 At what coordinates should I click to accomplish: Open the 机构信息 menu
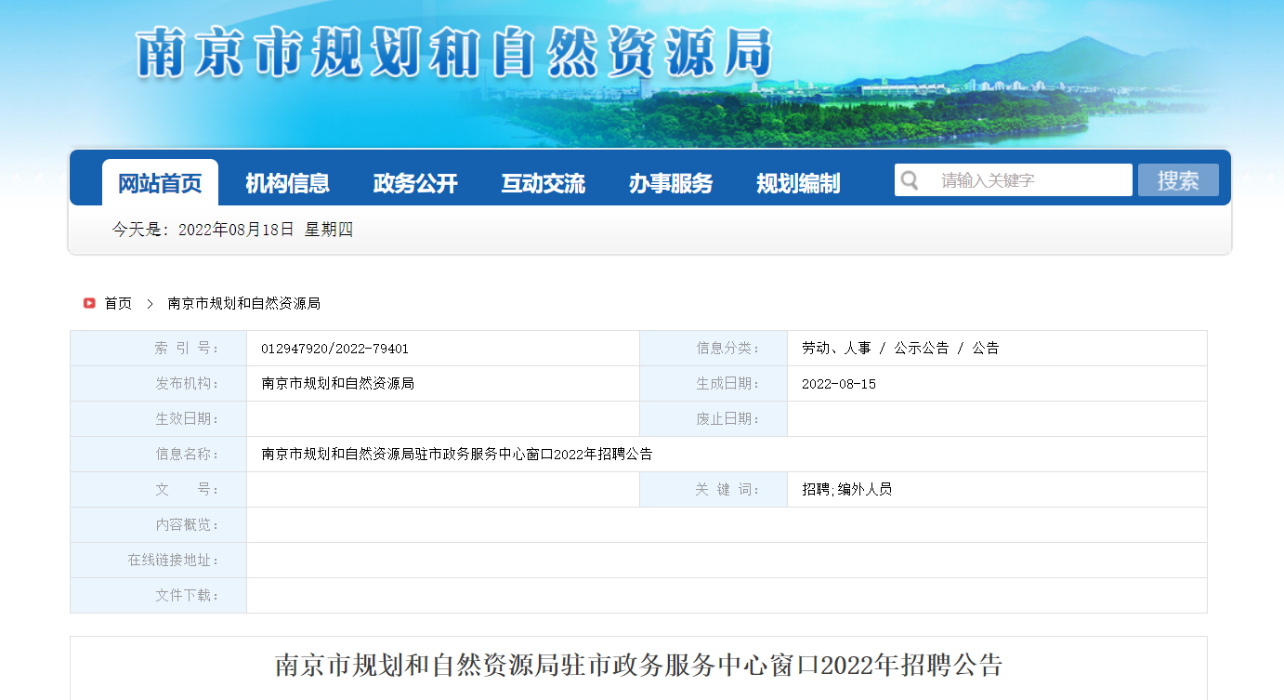(287, 183)
